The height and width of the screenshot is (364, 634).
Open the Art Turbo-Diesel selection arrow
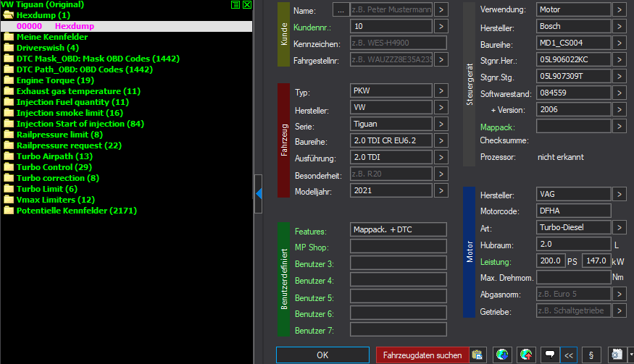coord(619,227)
